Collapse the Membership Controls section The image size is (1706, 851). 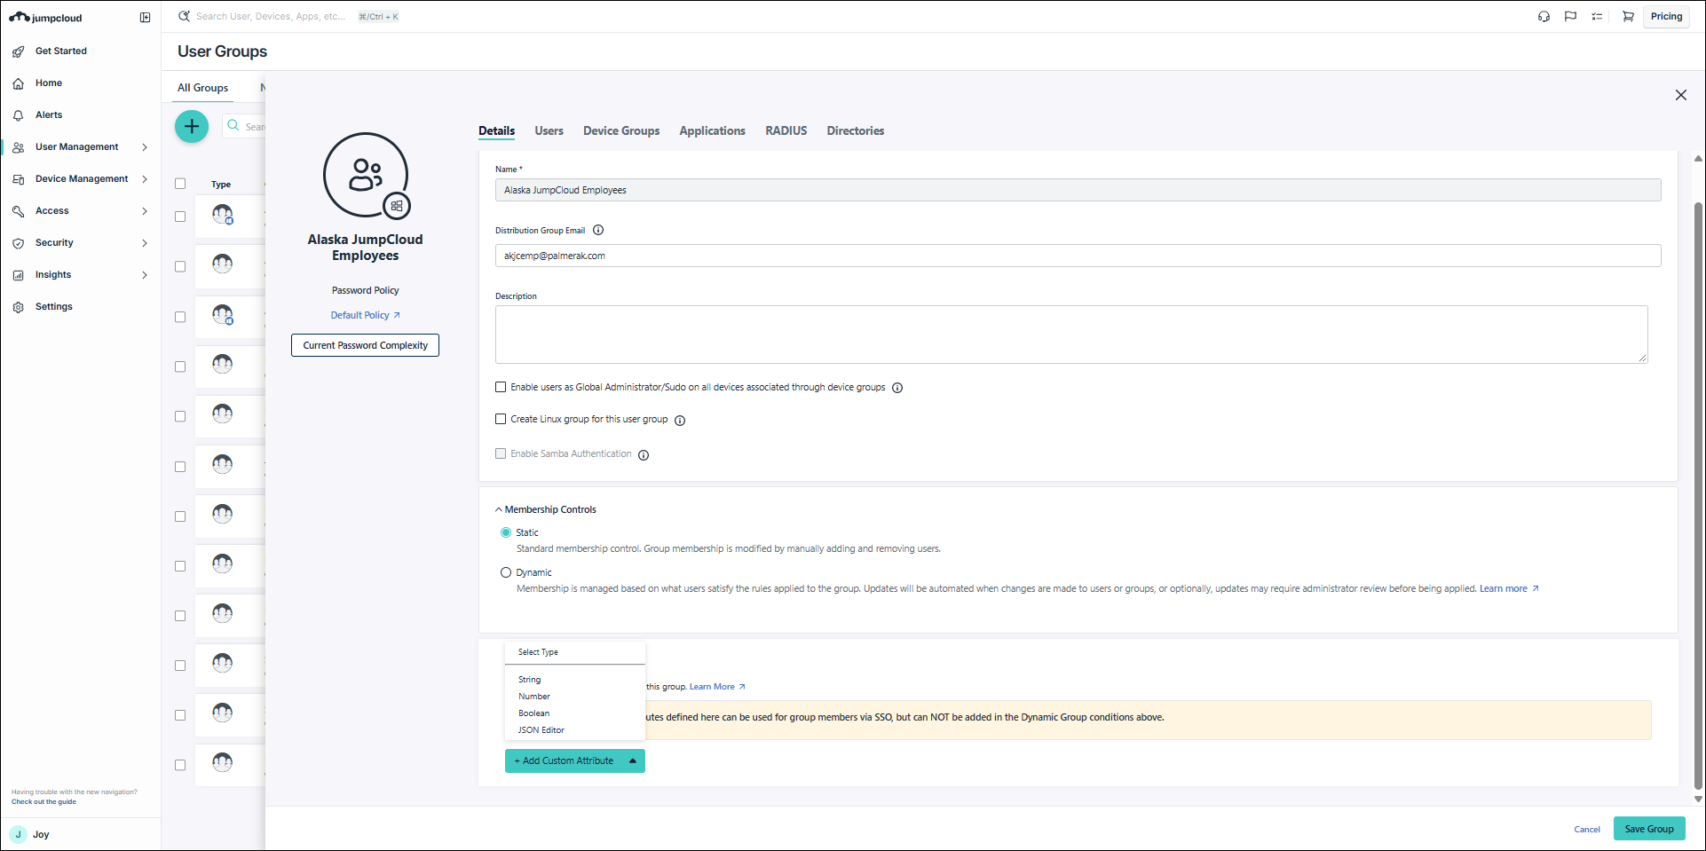(499, 510)
